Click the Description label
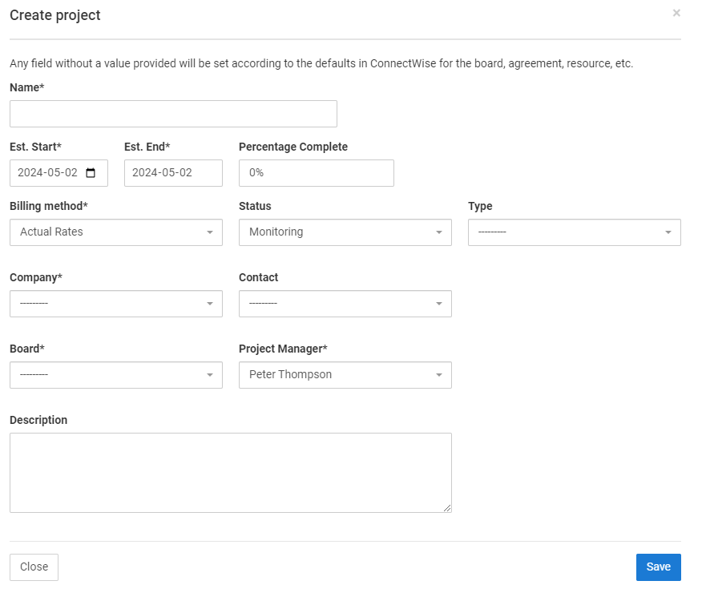The image size is (702, 597). (38, 420)
